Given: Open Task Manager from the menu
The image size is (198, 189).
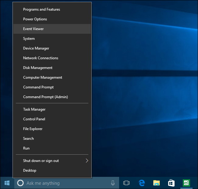Looking at the screenshot, I should (x=34, y=109).
